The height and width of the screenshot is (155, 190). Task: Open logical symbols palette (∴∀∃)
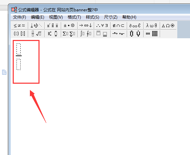click(x=102, y=25)
